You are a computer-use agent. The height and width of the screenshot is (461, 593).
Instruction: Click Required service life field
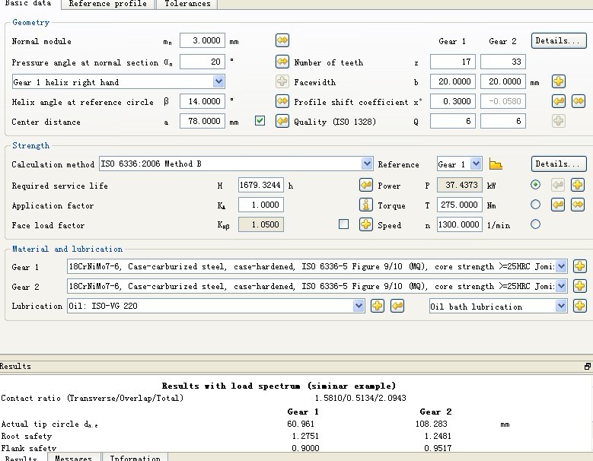pos(261,185)
